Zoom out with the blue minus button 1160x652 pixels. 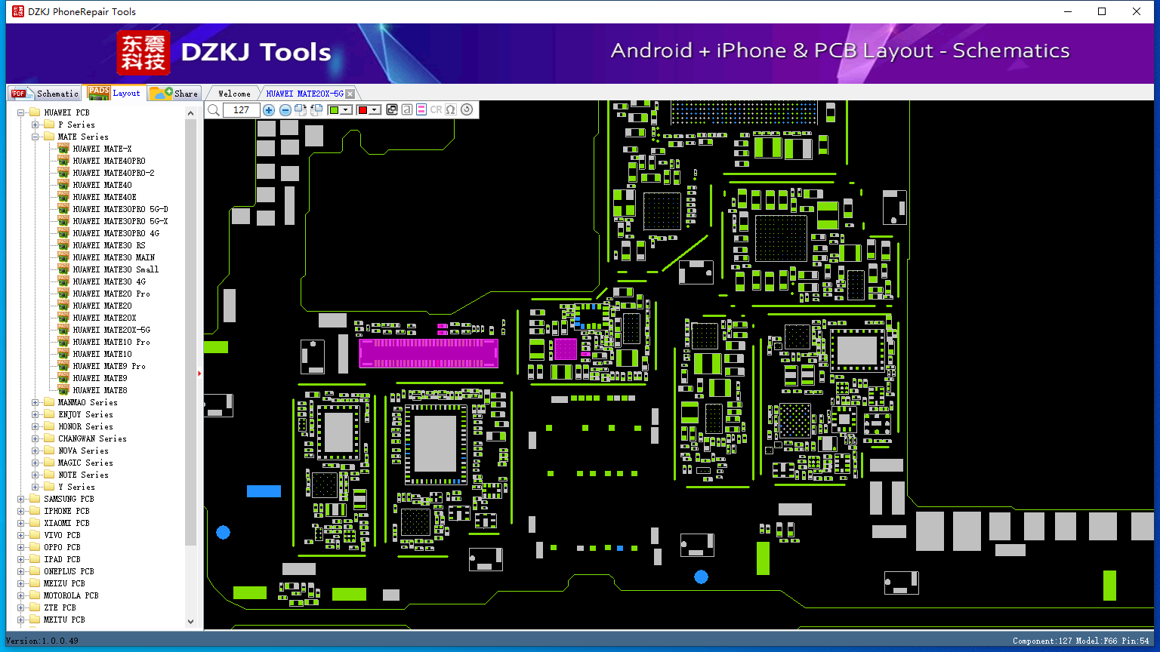tap(285, 110)
